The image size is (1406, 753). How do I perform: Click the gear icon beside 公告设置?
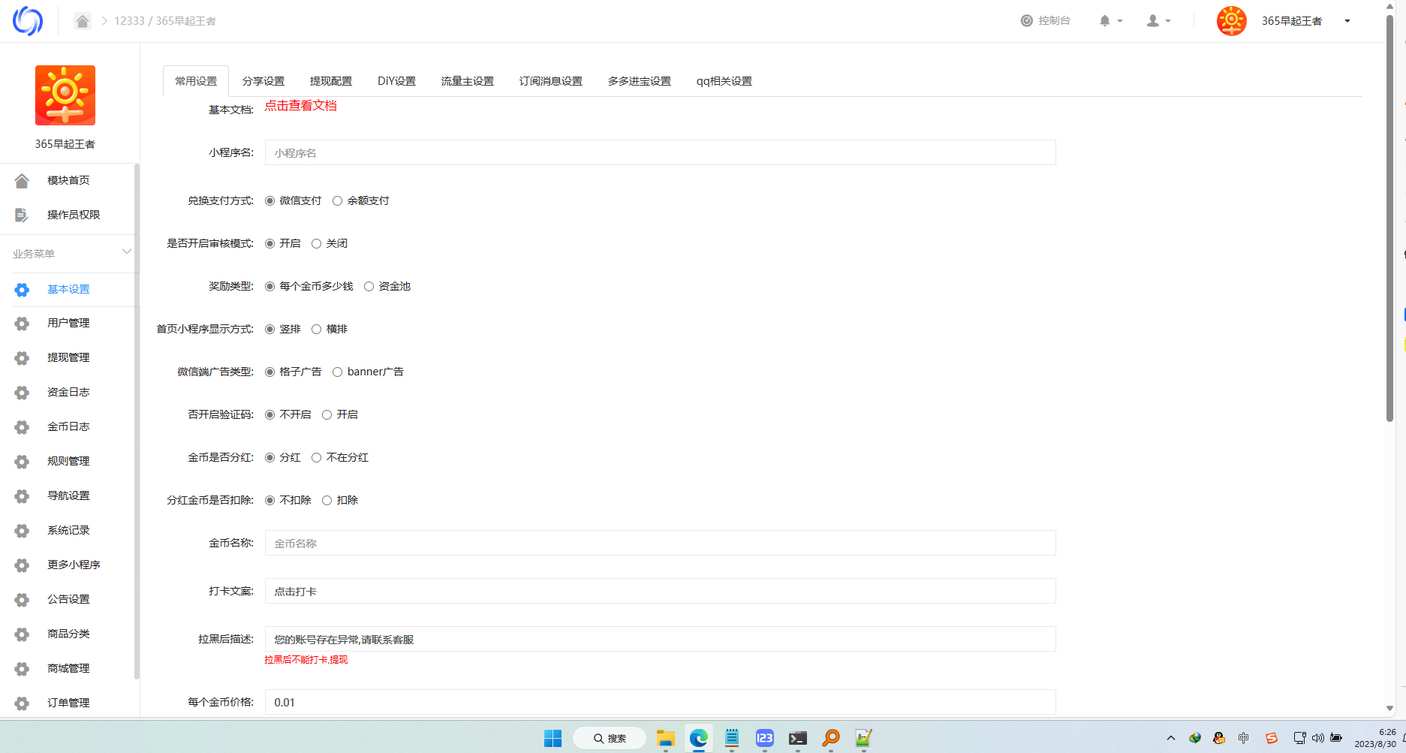tap(22, 600)
